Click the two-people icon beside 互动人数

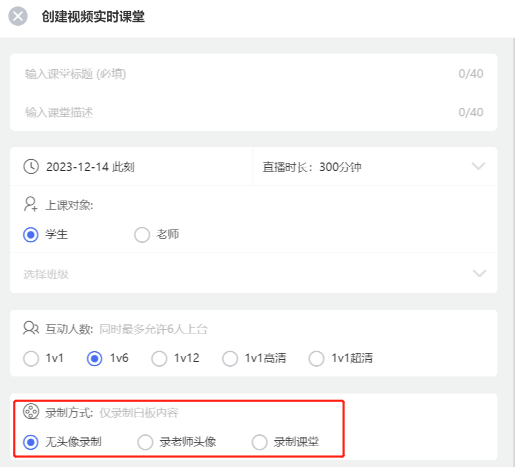[x=31, y=328]
